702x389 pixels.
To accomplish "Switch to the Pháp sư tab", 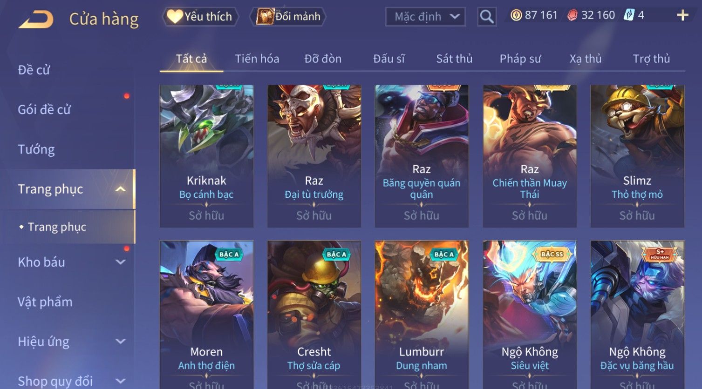I will pyautogui.click(x=520, y=59).
